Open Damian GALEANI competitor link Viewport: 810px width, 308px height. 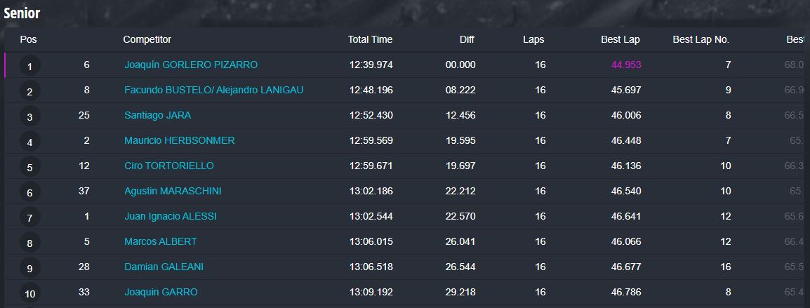point(164,267)
